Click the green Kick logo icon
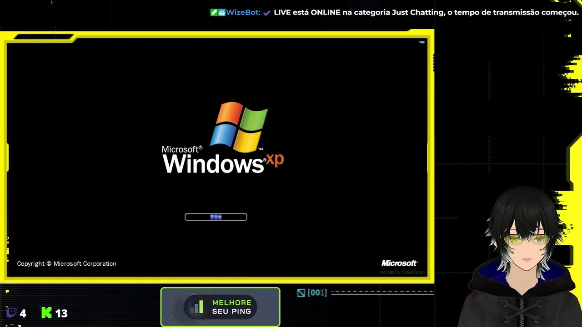The height and width of the screenshot is (327, 582). 46,312
